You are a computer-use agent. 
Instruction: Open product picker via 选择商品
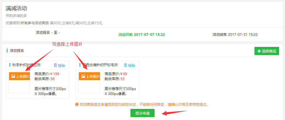tap(267, 51)
